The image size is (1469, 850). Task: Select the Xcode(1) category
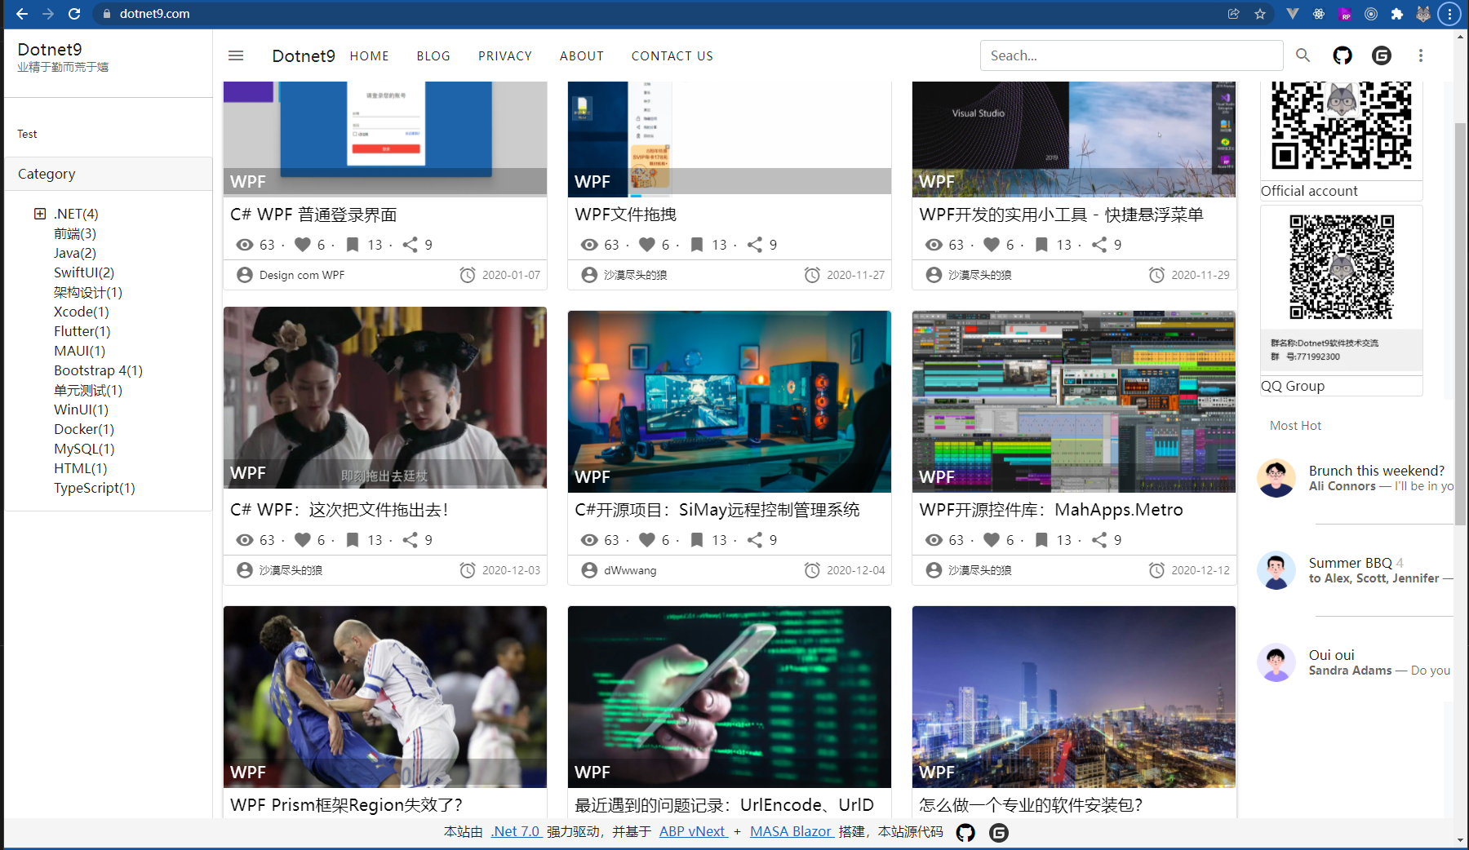(x=82, y=312)
